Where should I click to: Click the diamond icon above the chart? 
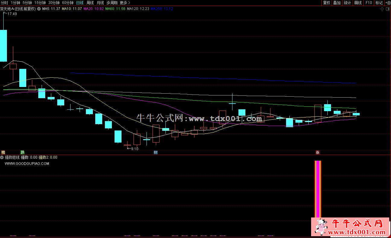(382, 9)
